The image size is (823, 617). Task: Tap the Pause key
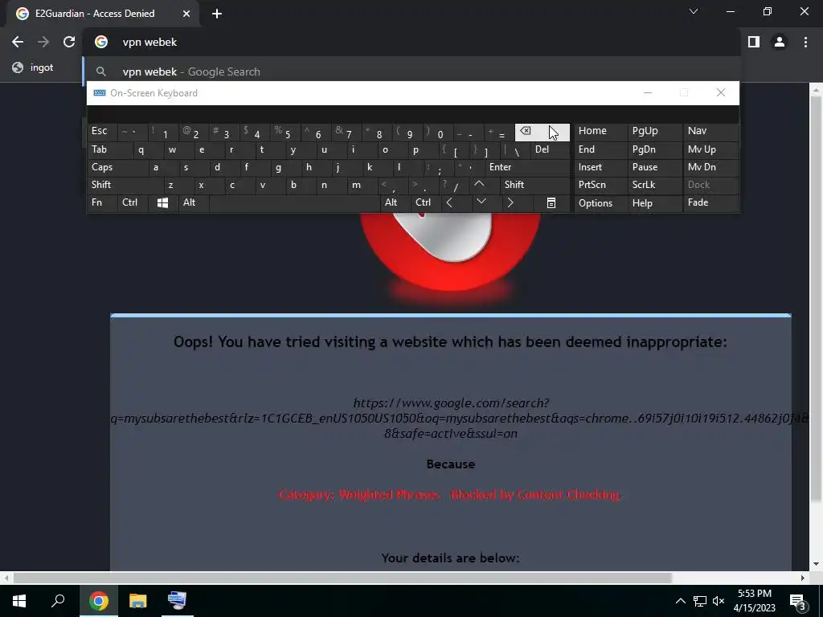point(654,167)
